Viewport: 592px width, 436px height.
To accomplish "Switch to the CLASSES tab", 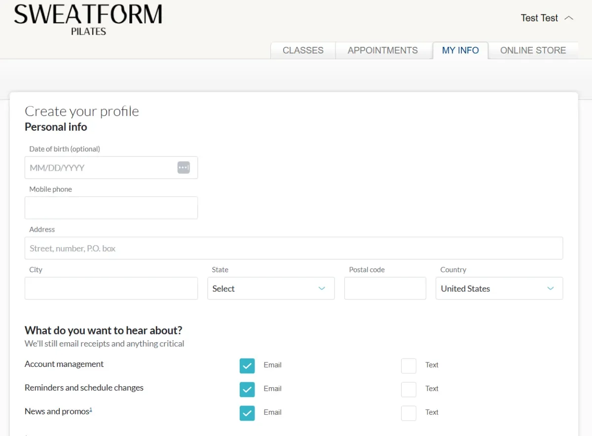I will pyautogui.click(x=302, y=50).
